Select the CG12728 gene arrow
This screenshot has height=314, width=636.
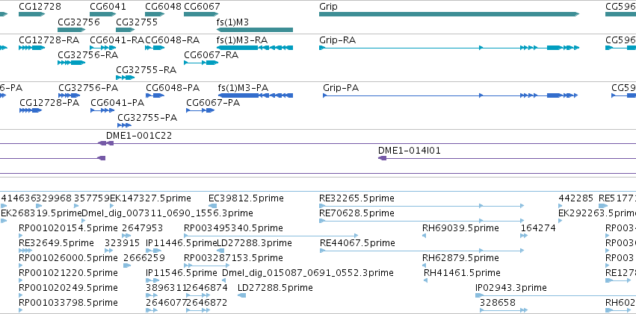pyautogui.click(x=31, y=14)
